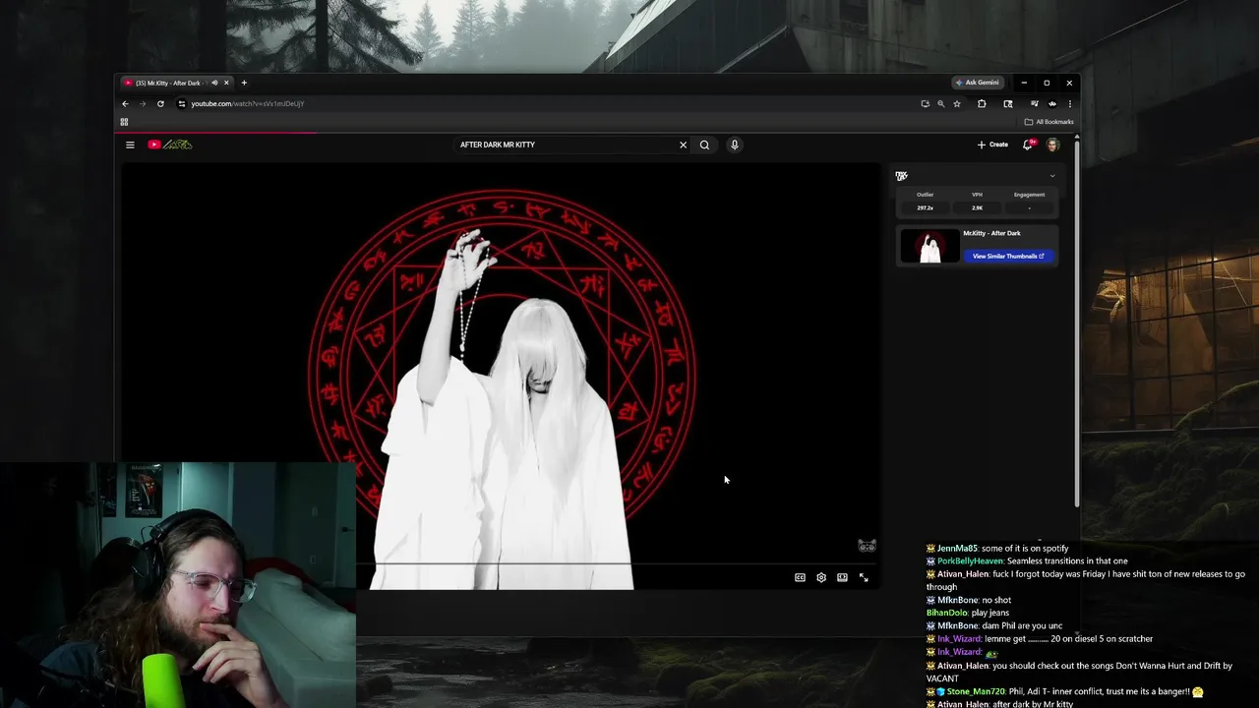The width and height of the screenshot is (1259, 708).
Task: Click chat username BihanDolo
Action: pos(947,613)
